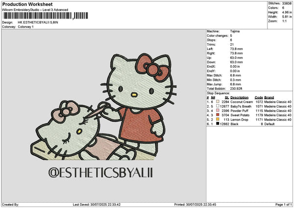Select stitch count 12662 in Black row
Viewport: 294px width, 208px height.
point(224,124)
